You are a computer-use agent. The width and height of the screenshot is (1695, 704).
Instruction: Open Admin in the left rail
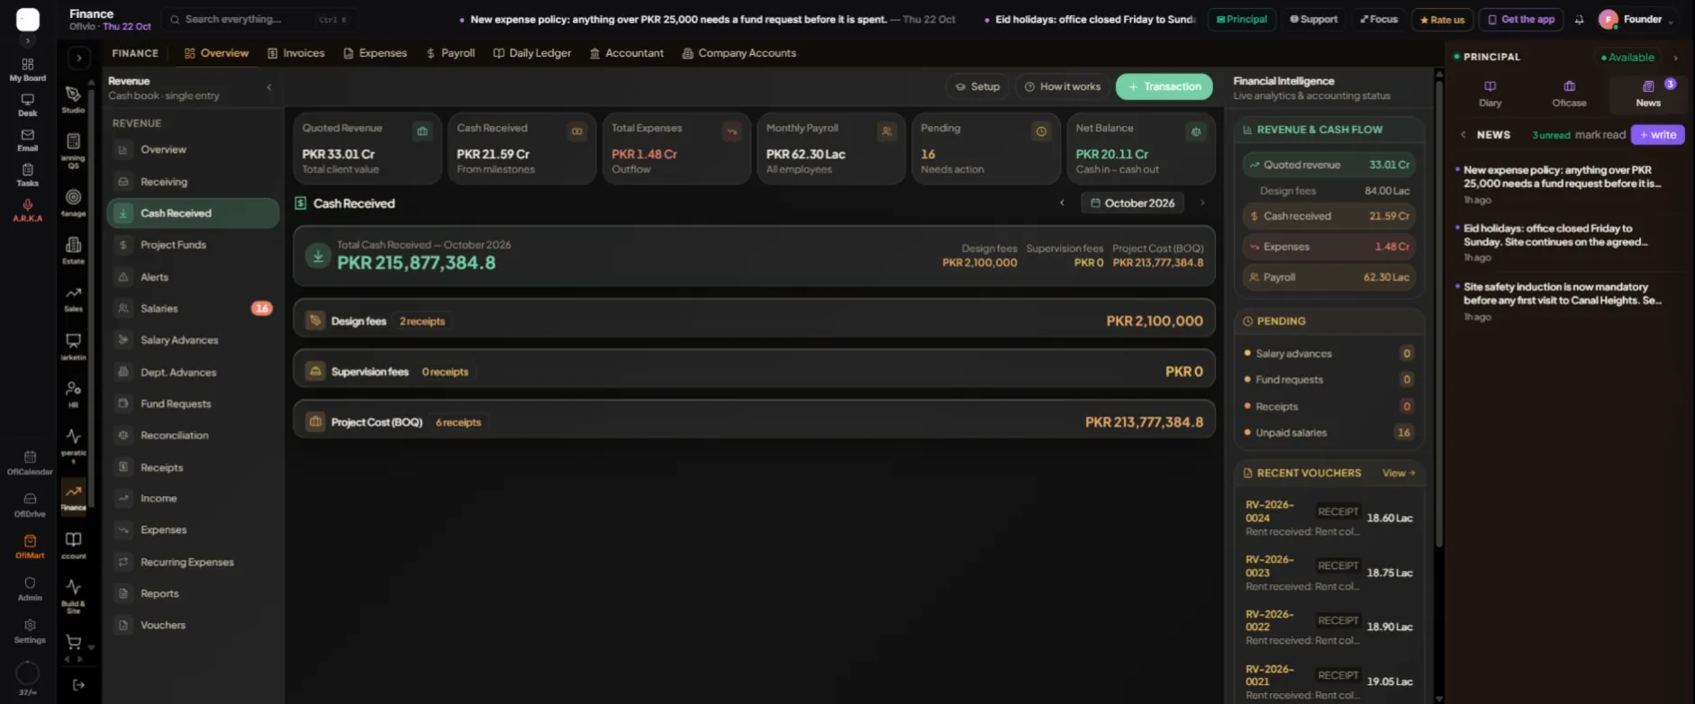[x=30, y=589]
